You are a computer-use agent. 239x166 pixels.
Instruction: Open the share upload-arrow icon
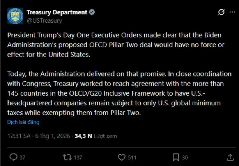pos(230,157)
